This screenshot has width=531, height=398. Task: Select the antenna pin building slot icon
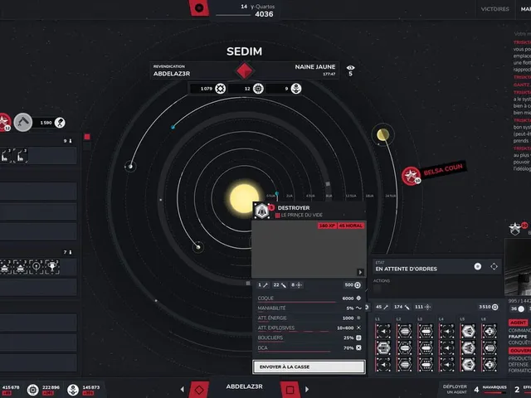[x=36, y=267]
